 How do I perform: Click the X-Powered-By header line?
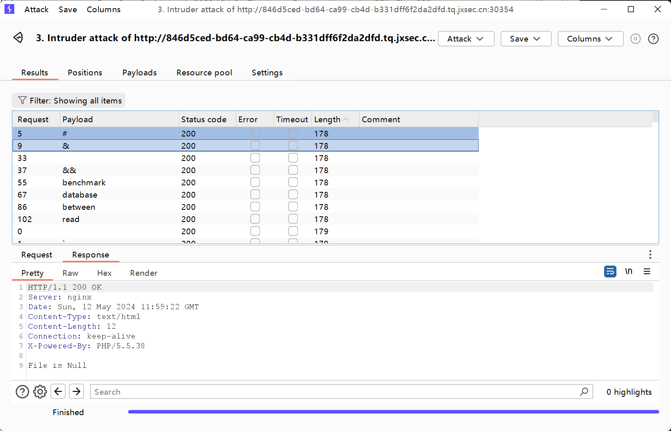click(x=86, y=346)
